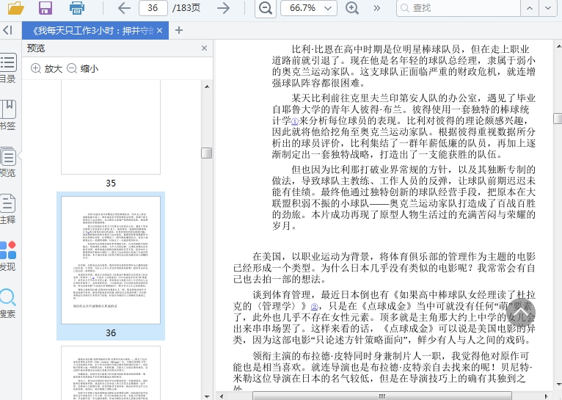Open the zoom level dropdown 66.7%

tap(309, 8)
